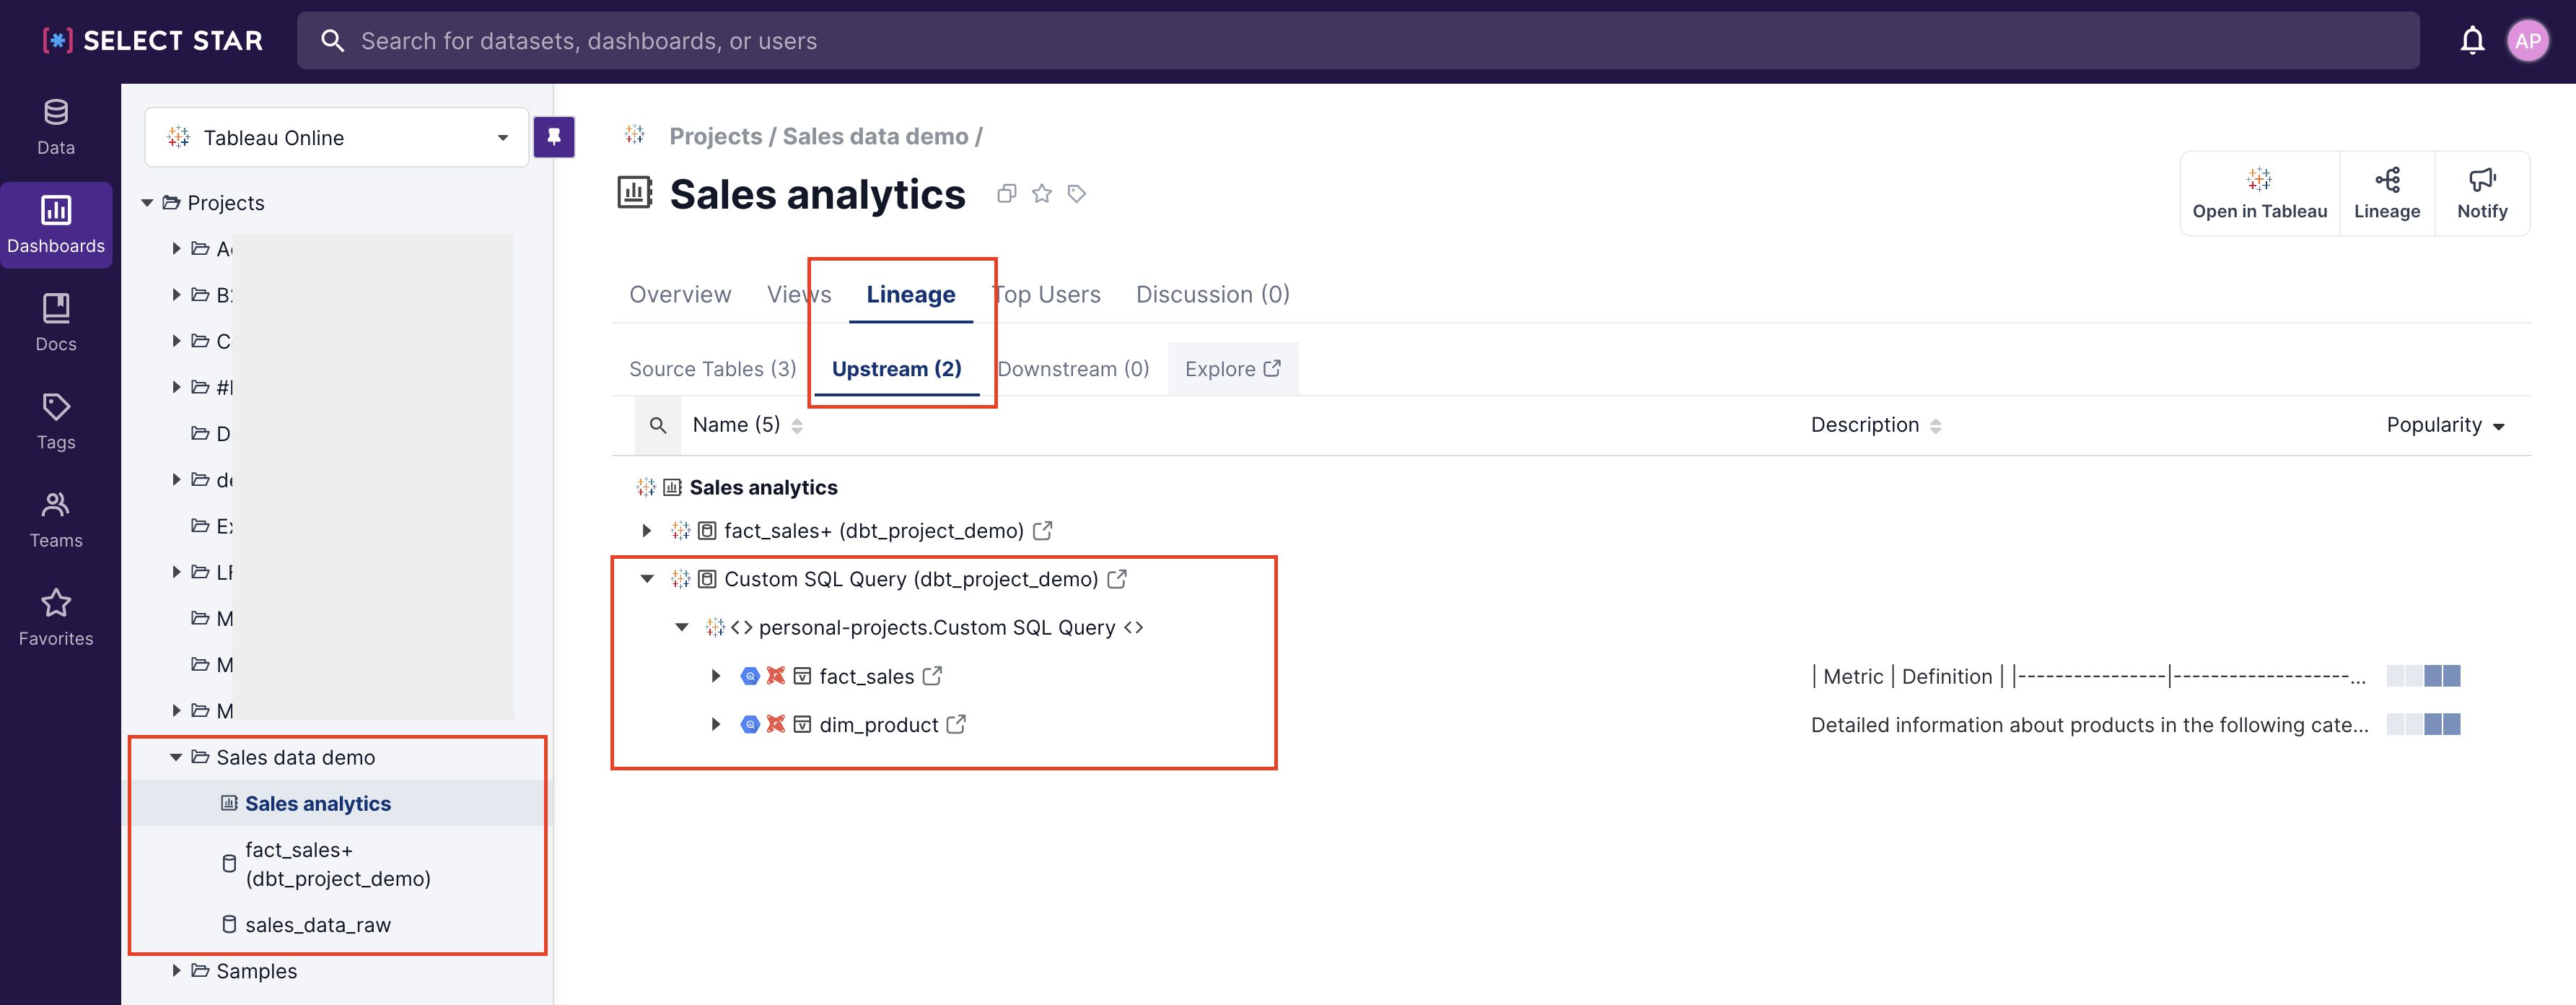Click Open in Tableau button
The height and width of the screenshot is (1005, 2576).
pos(2259,193)
